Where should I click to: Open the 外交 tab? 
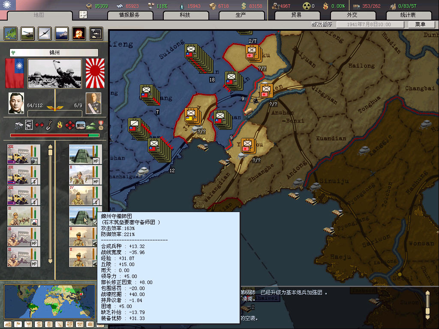(x=352, y=15)
